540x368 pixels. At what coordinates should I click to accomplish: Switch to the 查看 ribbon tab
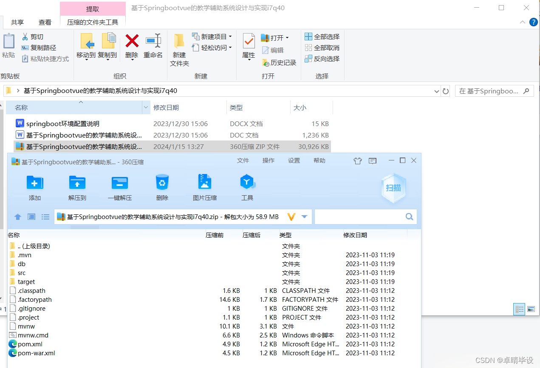point(45,22)
